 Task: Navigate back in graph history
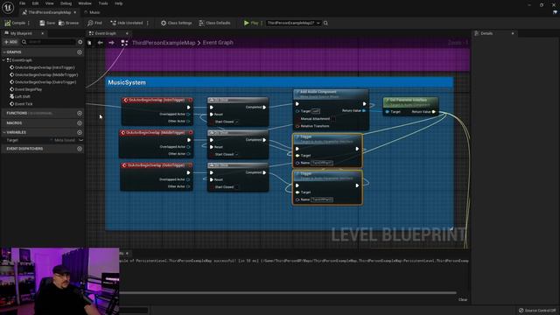[101, 43]
